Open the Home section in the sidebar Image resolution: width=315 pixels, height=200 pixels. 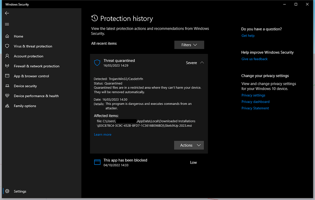click(x=18, y=36)
